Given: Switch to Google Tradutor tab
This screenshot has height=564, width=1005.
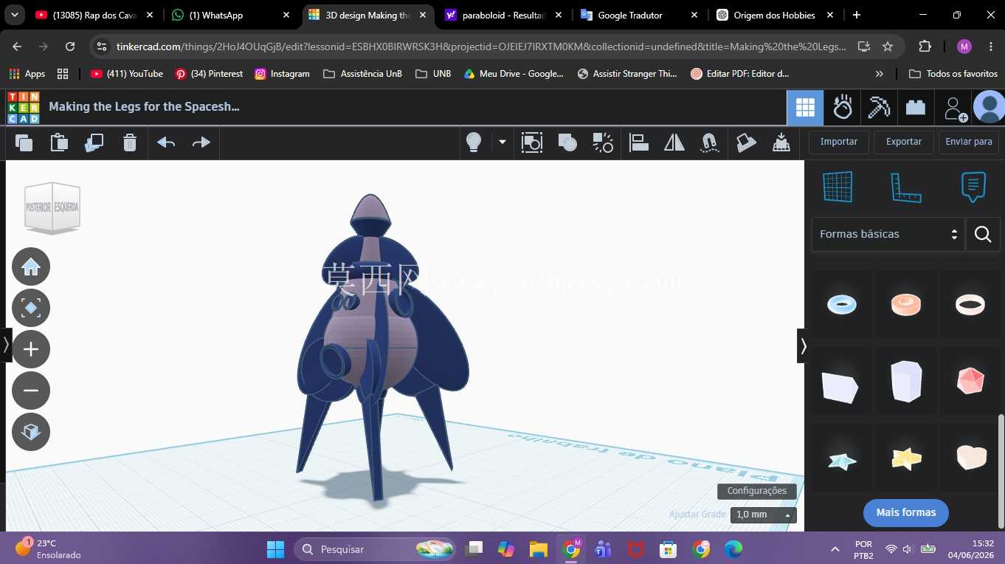Looking at the screenshot, I should (639, 15).
